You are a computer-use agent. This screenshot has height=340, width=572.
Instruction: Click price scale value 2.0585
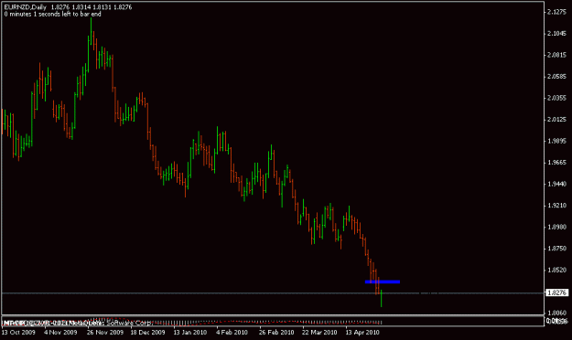556,77
